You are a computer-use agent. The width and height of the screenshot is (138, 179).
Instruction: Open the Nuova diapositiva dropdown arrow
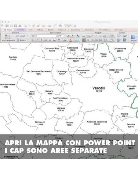[x=11, y=37]
